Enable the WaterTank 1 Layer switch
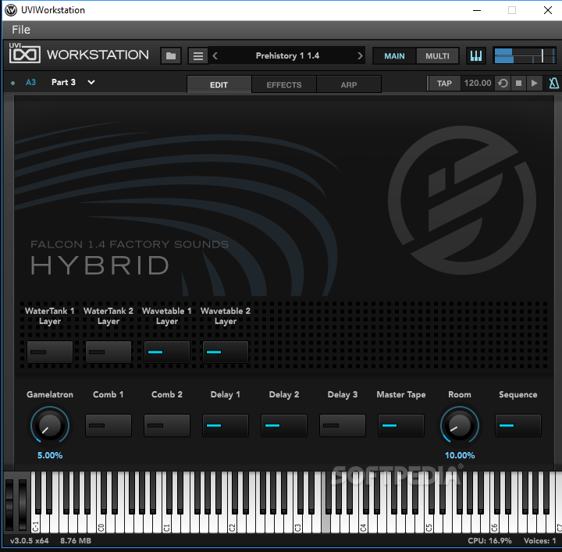The image size is (562, 552). (50, 352)
